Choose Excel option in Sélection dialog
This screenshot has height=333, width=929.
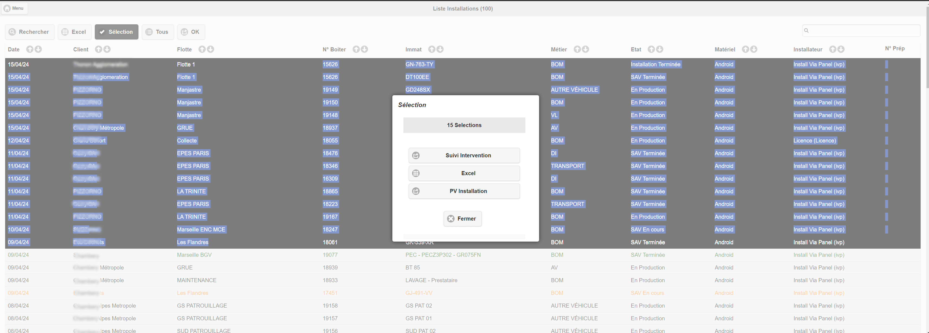click(x=464, y=173)
